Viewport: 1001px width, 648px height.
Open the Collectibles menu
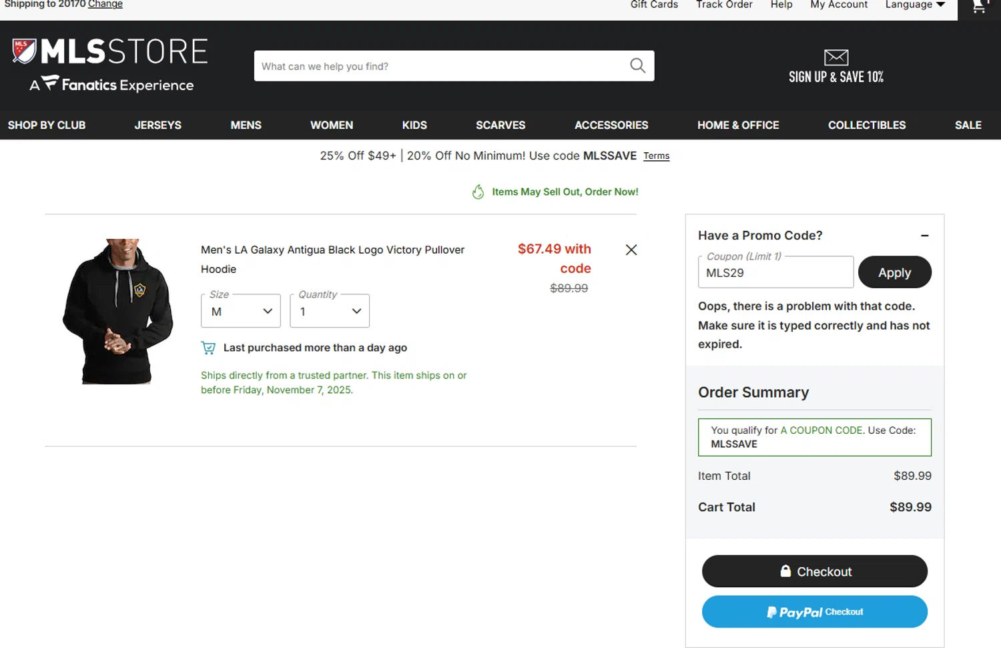coord(866,125)
